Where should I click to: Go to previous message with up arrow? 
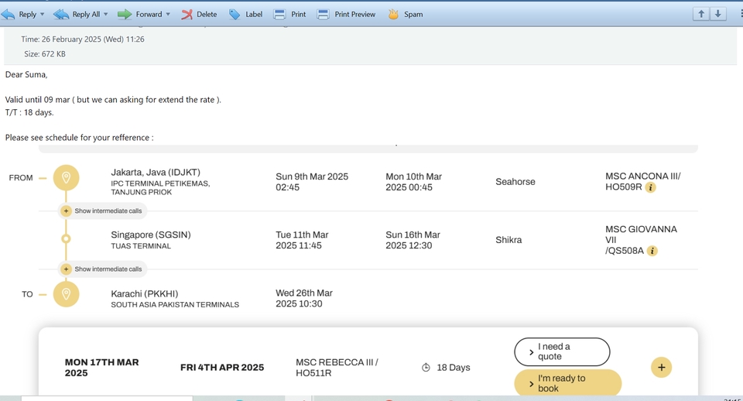pos(700,14)
